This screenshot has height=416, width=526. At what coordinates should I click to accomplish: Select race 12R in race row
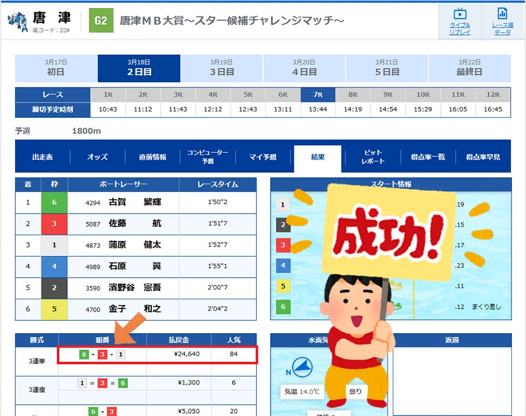point(493,95)
